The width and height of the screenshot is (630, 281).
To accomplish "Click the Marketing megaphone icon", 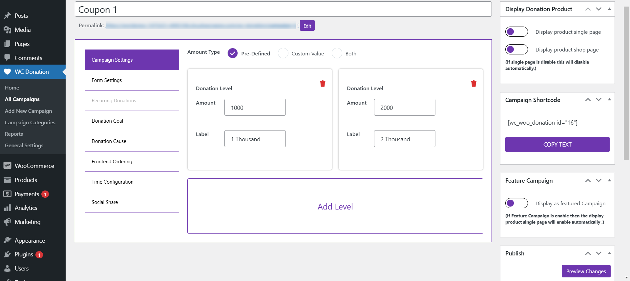I will click(x=7, y=222).
